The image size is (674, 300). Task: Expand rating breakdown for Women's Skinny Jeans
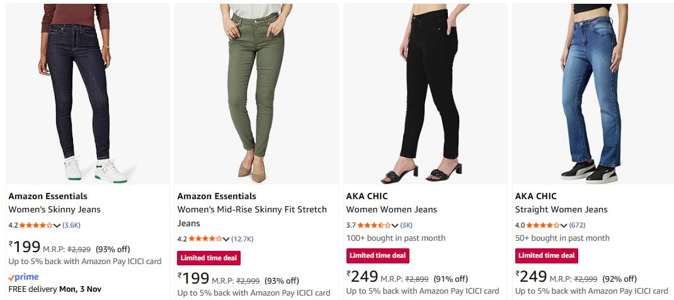click(x=57, y=226)
